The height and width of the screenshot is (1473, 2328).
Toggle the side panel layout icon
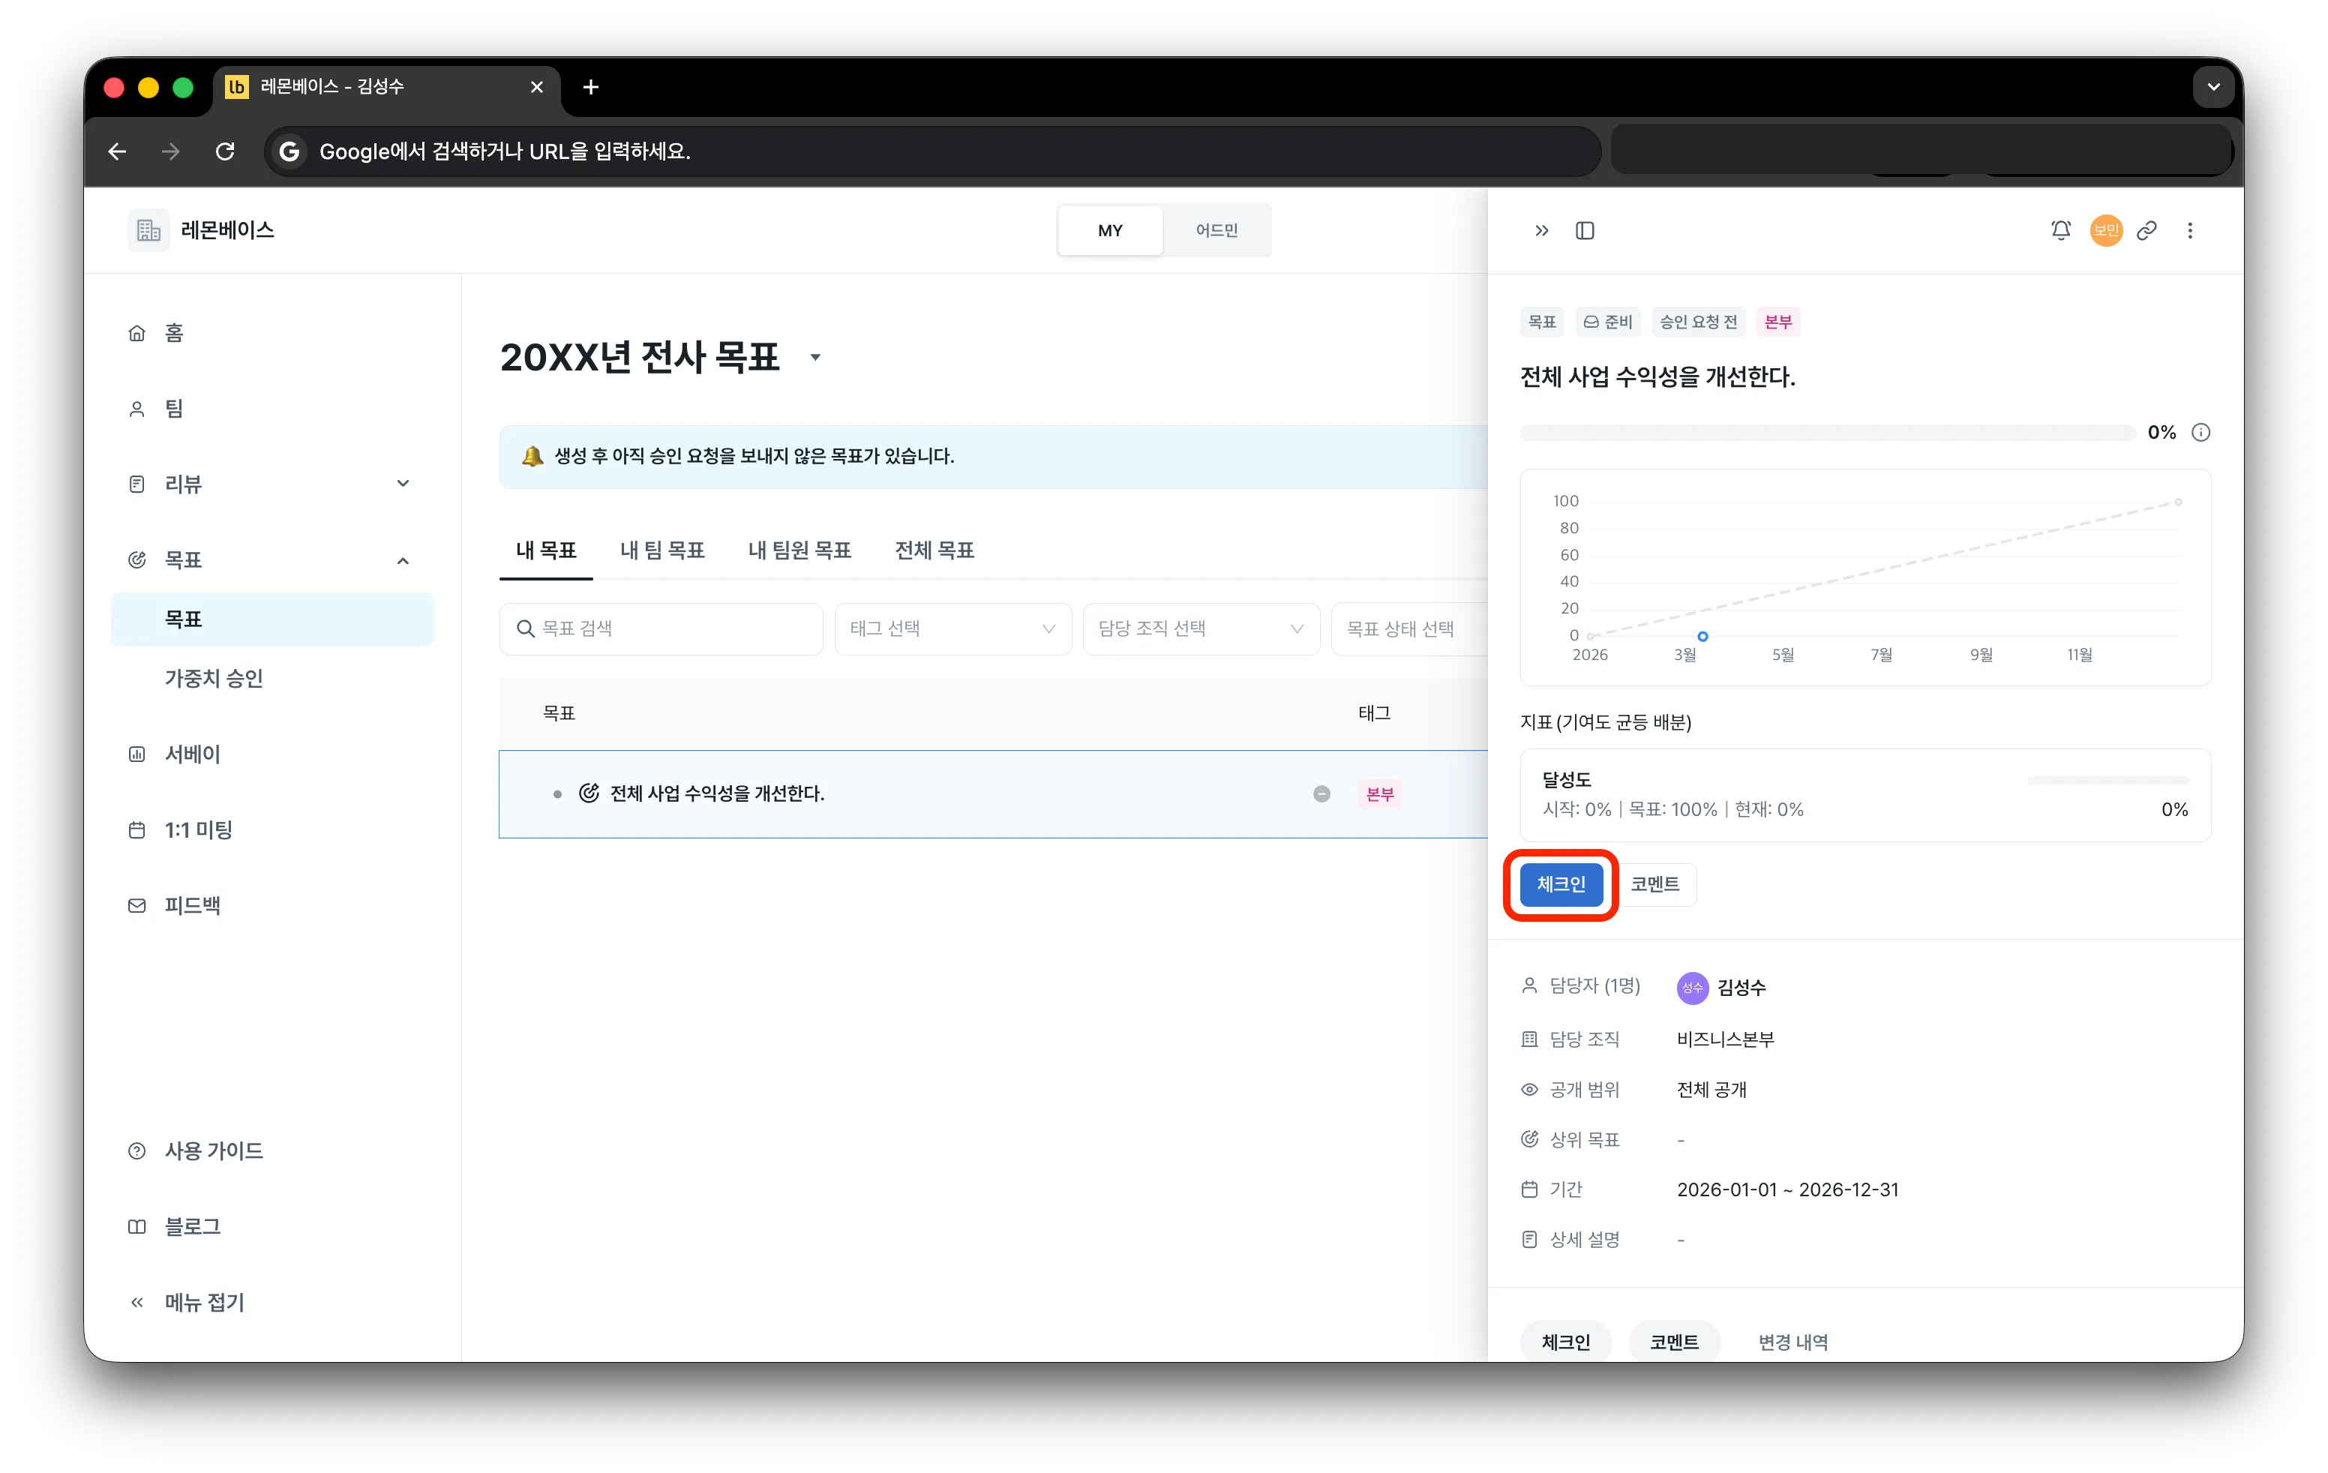1585,230
